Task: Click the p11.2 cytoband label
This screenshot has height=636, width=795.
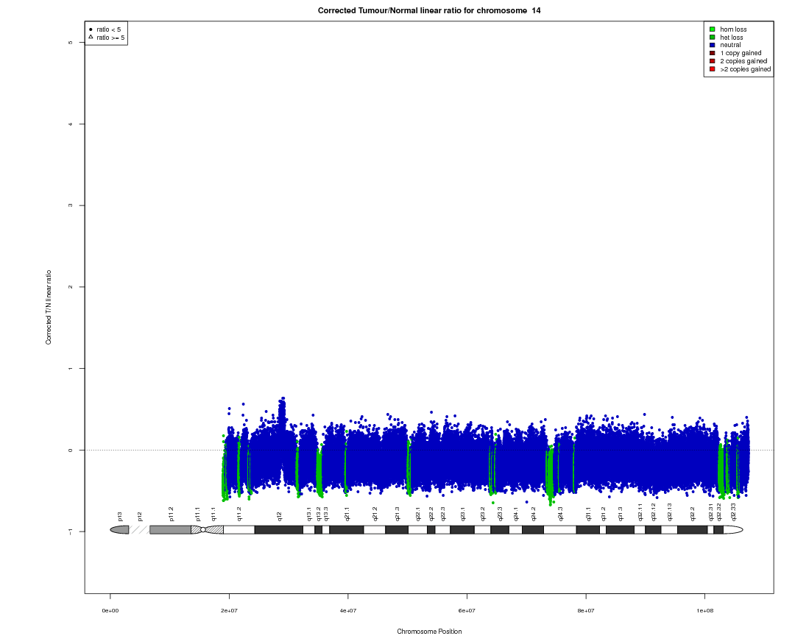Action: pos(172,515)
